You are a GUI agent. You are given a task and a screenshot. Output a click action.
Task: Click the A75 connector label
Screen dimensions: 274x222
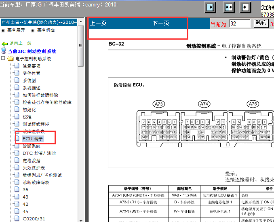[x=253, y=104]
